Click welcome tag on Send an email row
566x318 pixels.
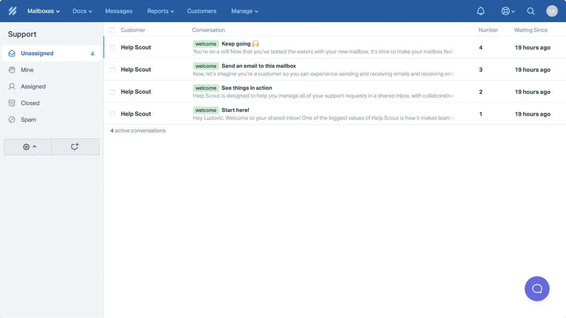point(206,66)
